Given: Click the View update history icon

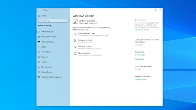Looking at the screenshot, I should pyautogui.click(x=75, y=47).
